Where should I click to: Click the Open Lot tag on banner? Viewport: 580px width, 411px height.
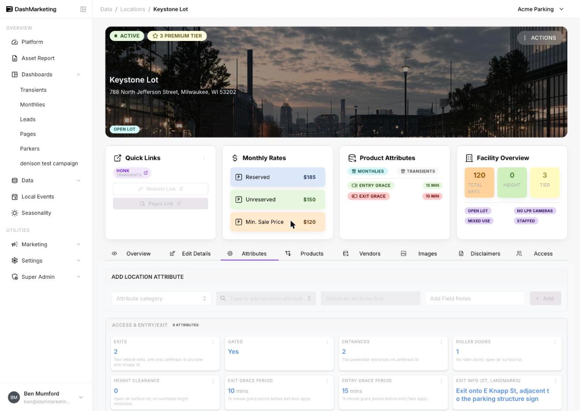click(x=125, y=130)
